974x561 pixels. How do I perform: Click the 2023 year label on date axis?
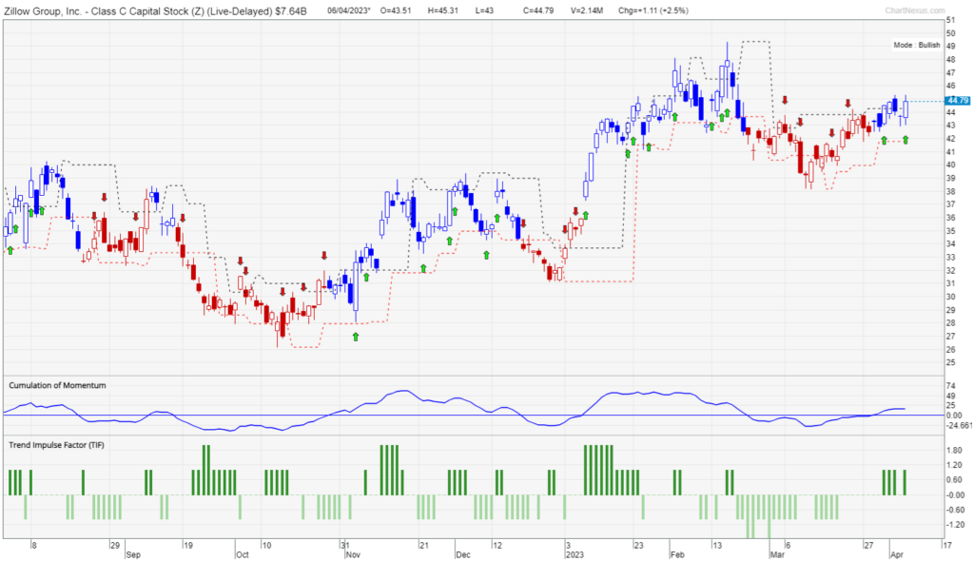click(x=575, y=554)
